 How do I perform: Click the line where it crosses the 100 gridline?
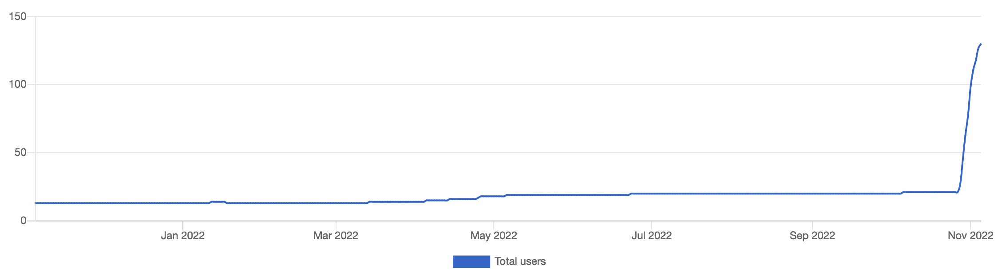click(970, 84)
